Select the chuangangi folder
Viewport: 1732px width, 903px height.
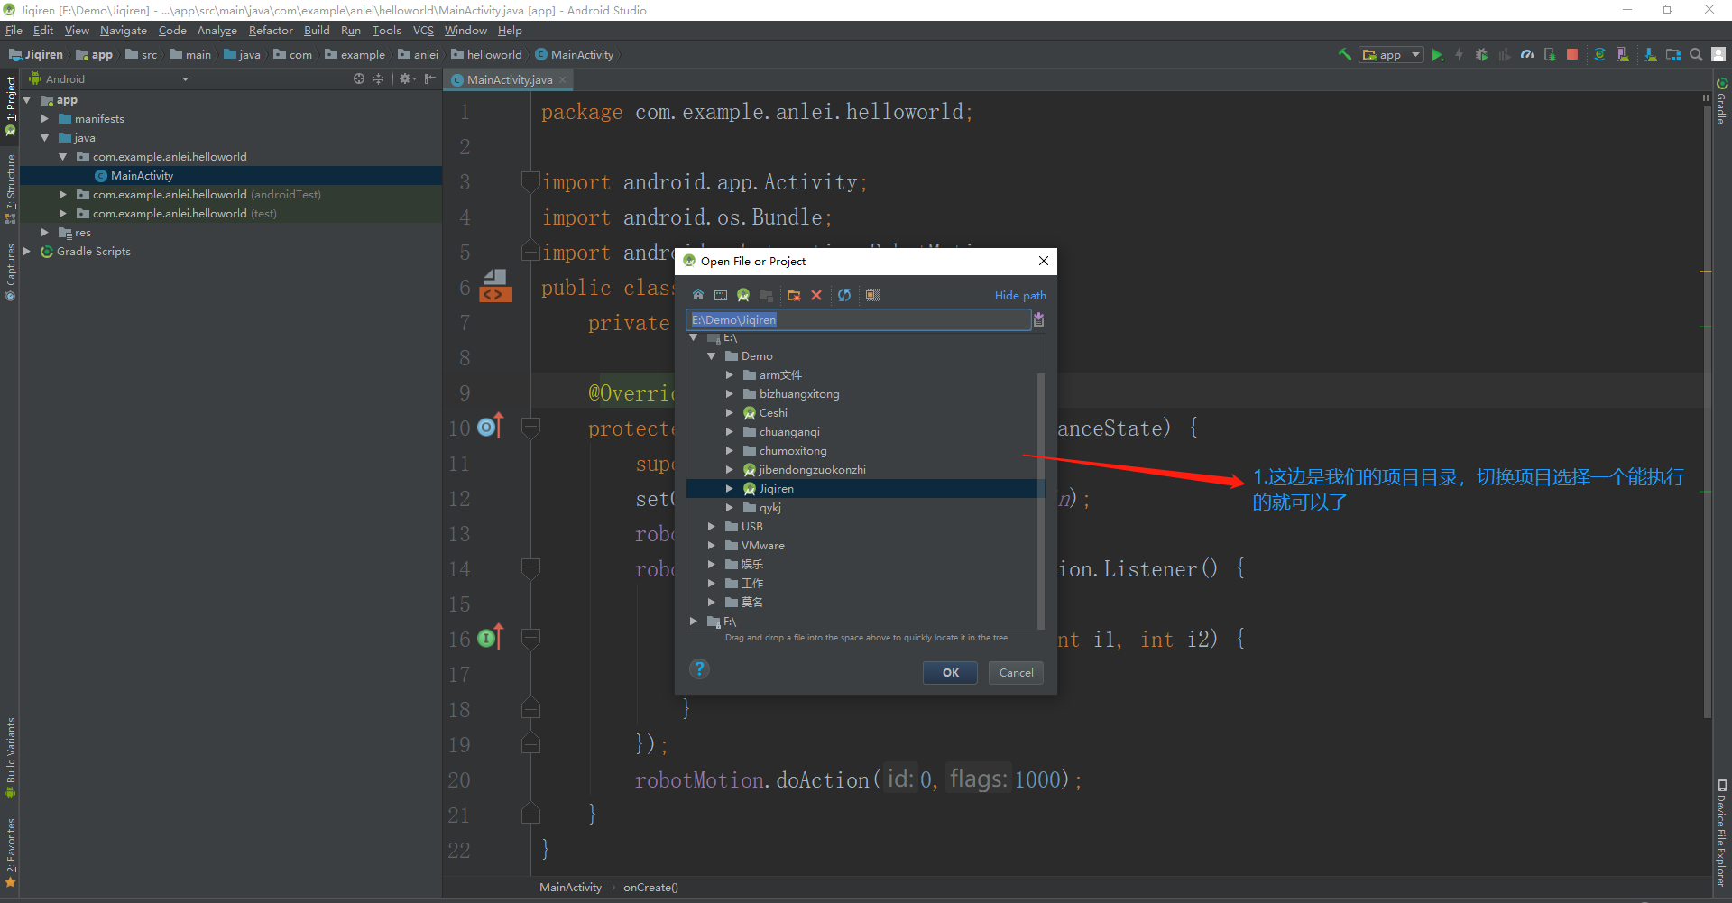[x=789, y=432]
